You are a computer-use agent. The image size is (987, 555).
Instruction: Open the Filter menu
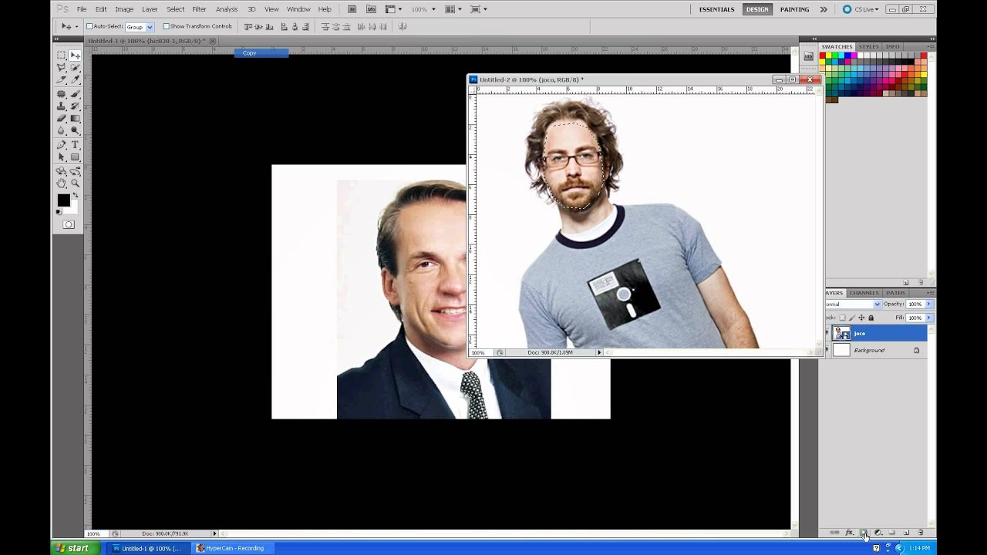(199, 9)
